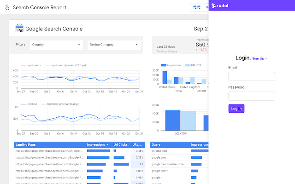The width and height of the screenshot is (295, 184).
Task: Click the Search Console Report title
Action: [x=40, y=7]
